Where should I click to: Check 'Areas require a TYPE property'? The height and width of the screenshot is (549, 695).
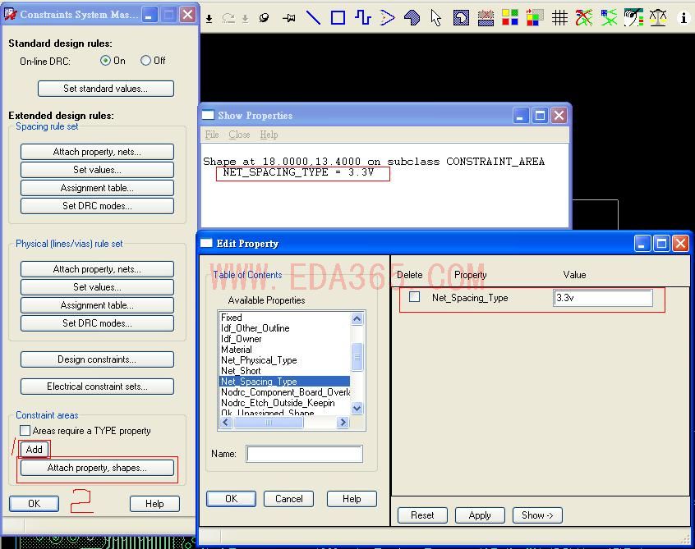(25, 431)
